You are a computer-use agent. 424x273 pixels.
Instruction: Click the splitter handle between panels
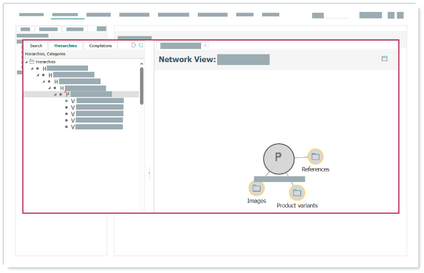[149, 171]
